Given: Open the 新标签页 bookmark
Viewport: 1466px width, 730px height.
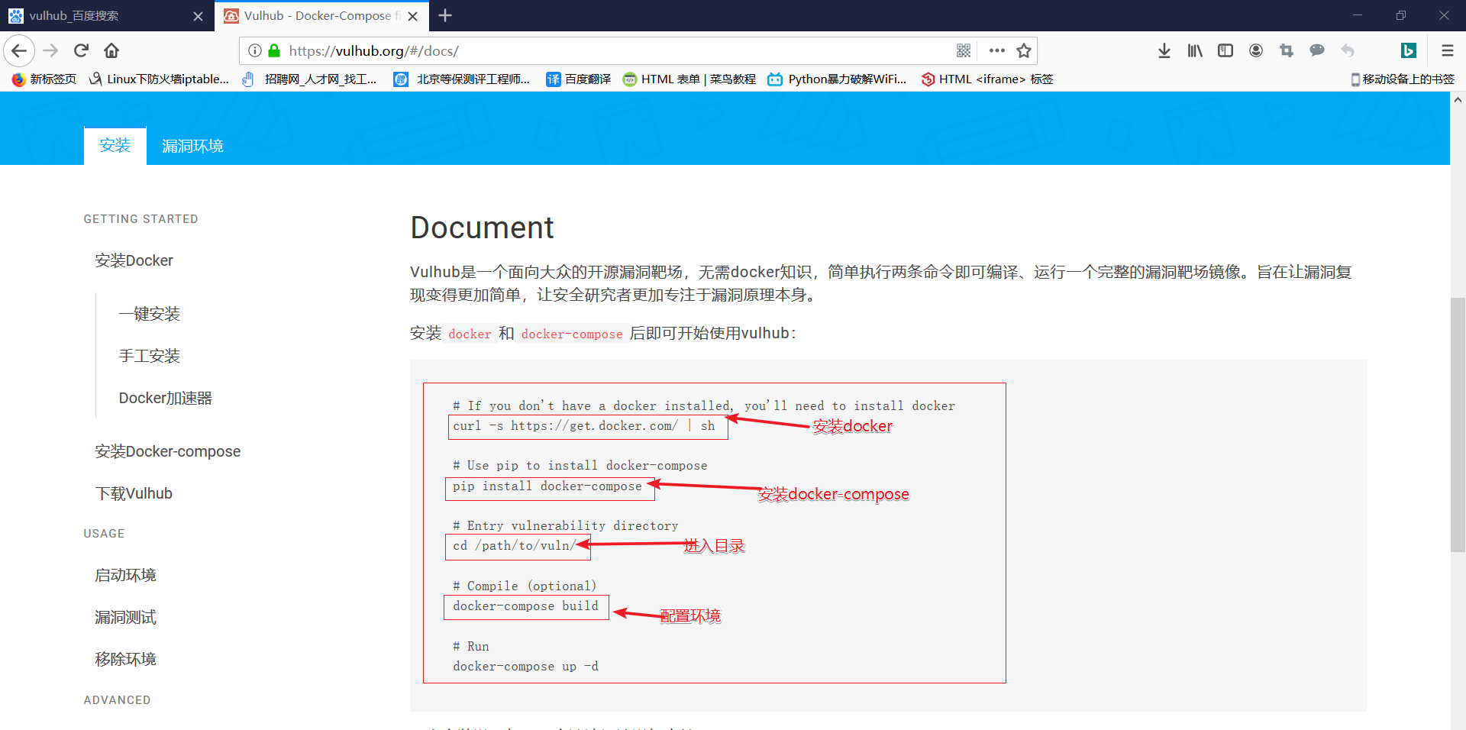Looking at the screenshot, I should (44, 79).
